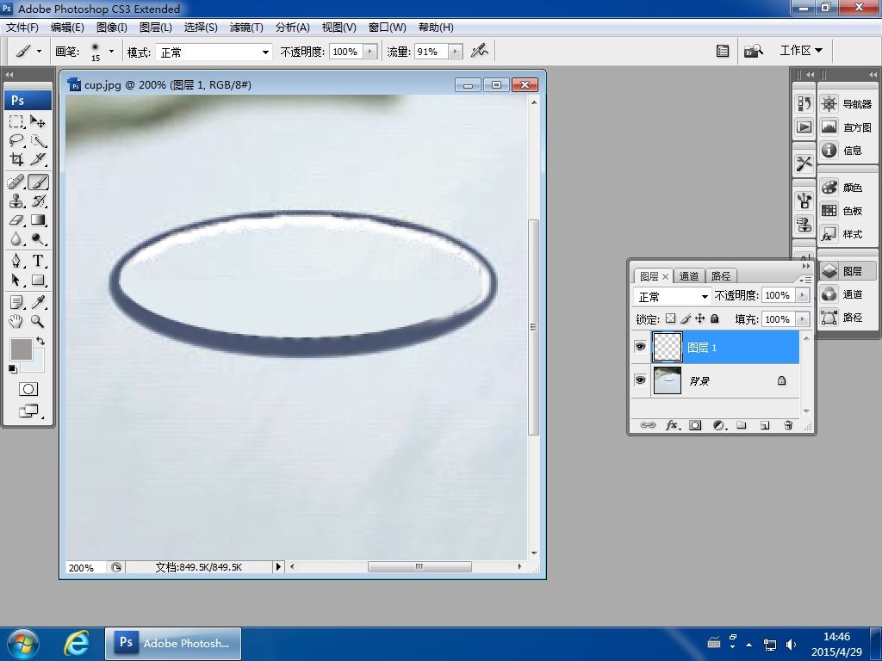Viewport: 882px width, 661px height.
Task: Select the Magic Wand tool
Action: click(x=38, y=140)
